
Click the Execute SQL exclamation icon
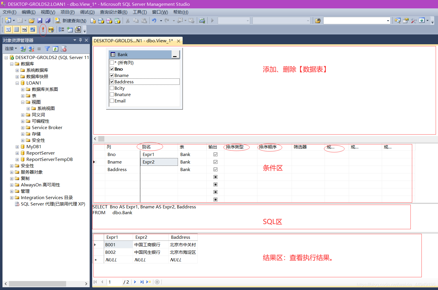[43, 29]
